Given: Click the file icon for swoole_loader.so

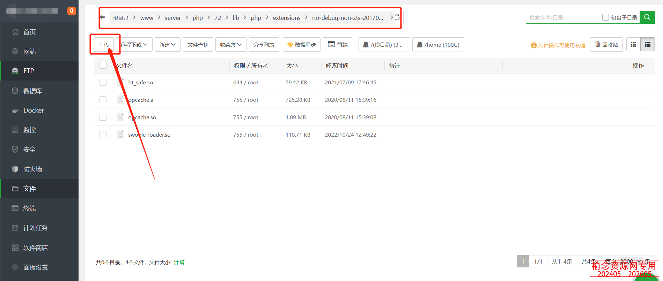Looking at the screenshot, I should 120,135.
